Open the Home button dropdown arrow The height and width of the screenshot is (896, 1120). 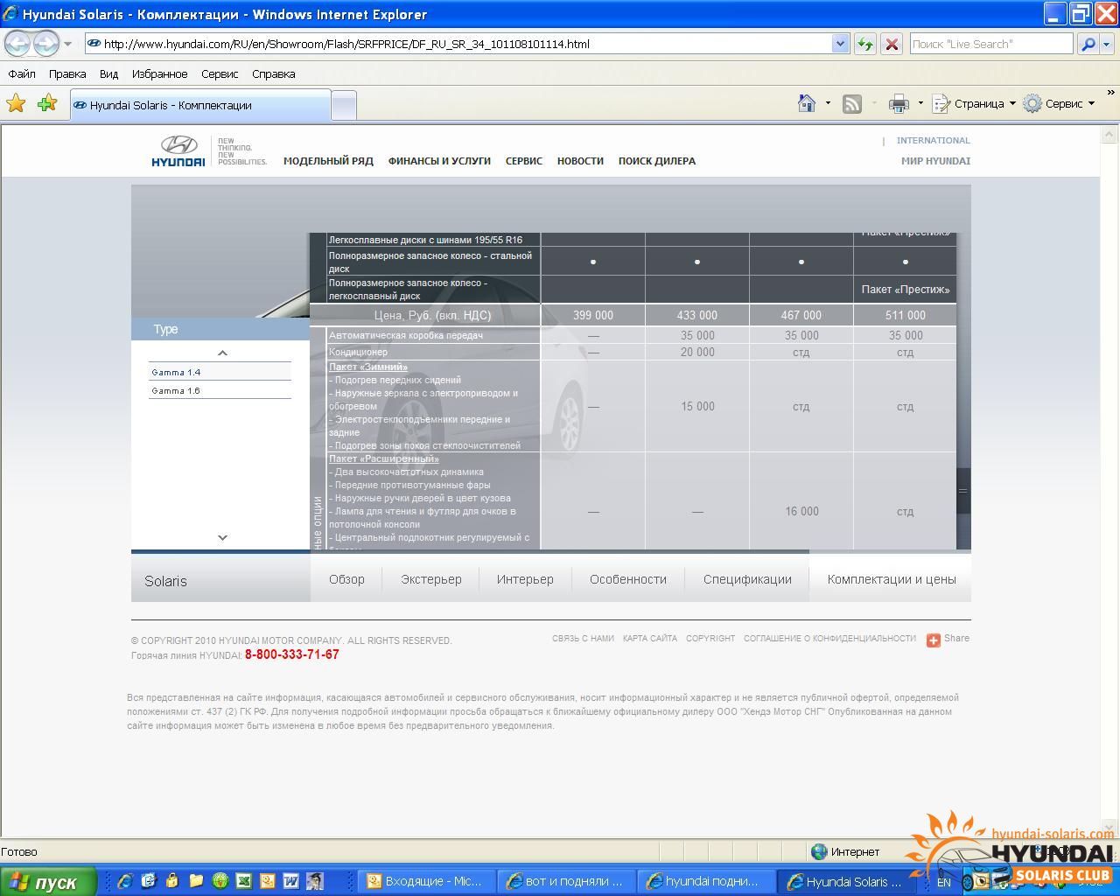coord(828,103)
